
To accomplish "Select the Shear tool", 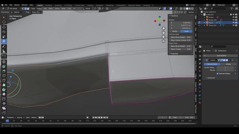I will pos(4,108).
